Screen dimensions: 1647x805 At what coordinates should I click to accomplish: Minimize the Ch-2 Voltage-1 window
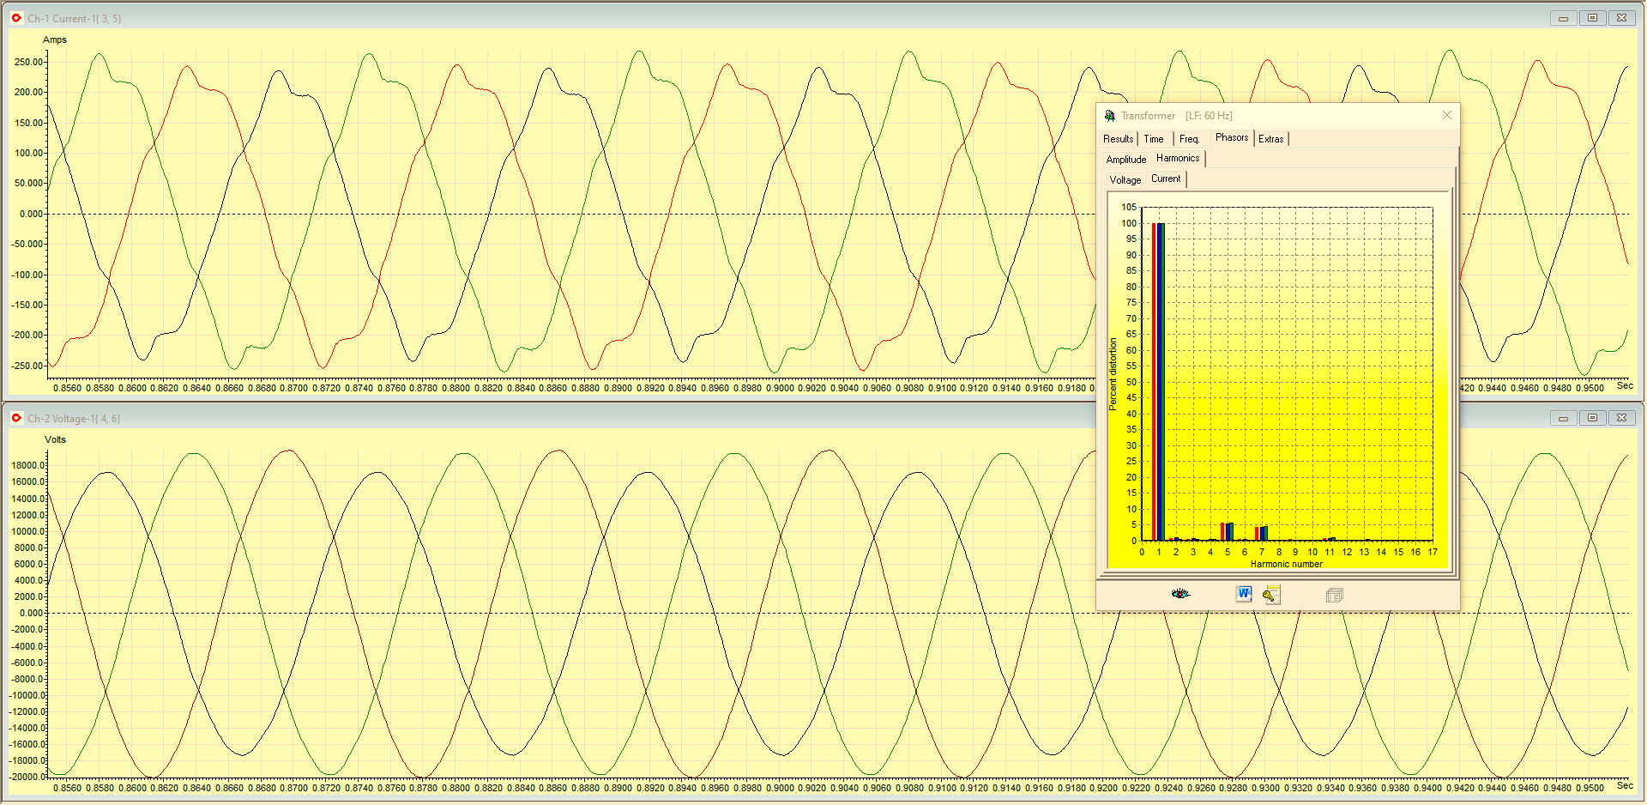[1563, 418]
